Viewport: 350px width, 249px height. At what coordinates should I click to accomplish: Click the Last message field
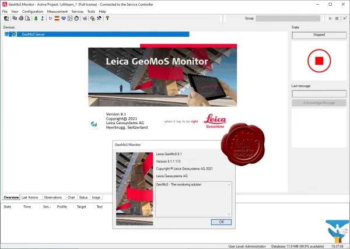click(319, 94)
